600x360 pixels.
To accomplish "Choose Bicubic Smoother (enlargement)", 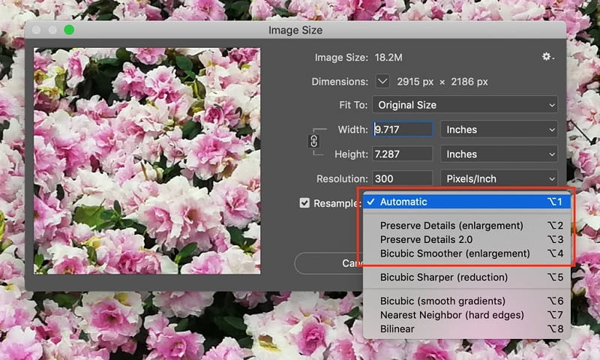I will 454,253.
